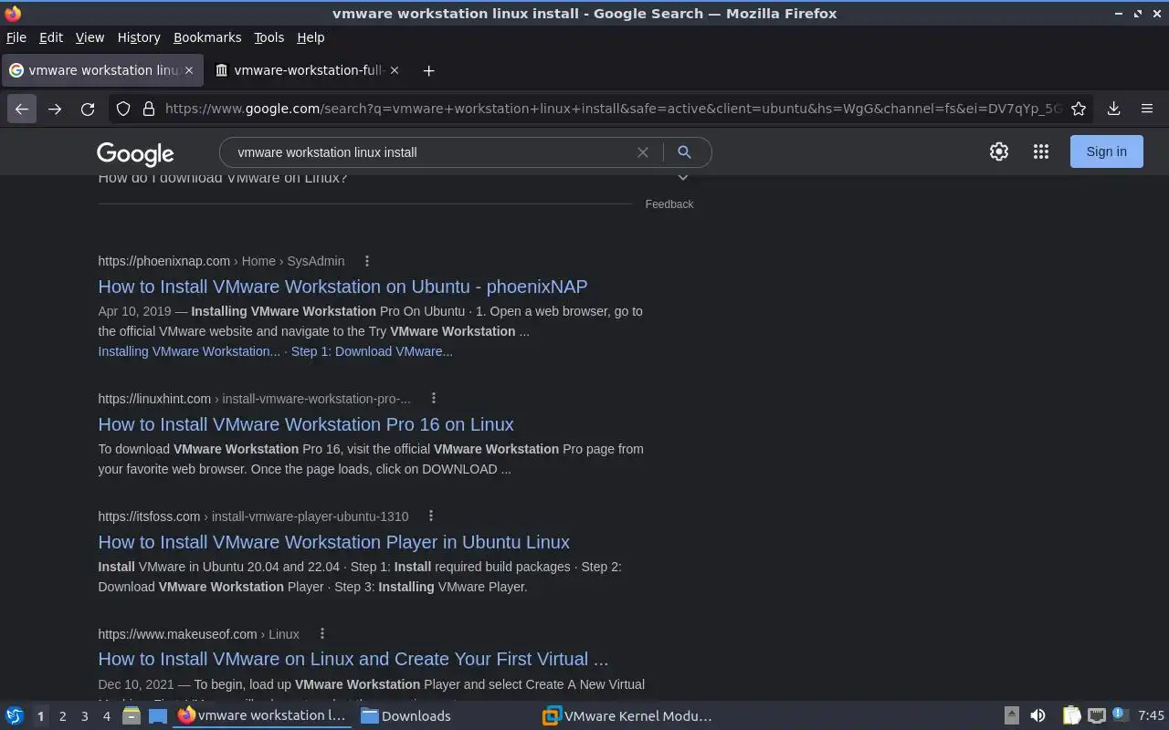
Task: Open the three-dot menu beside itsfoss.com result
Action: click(431, 516)
